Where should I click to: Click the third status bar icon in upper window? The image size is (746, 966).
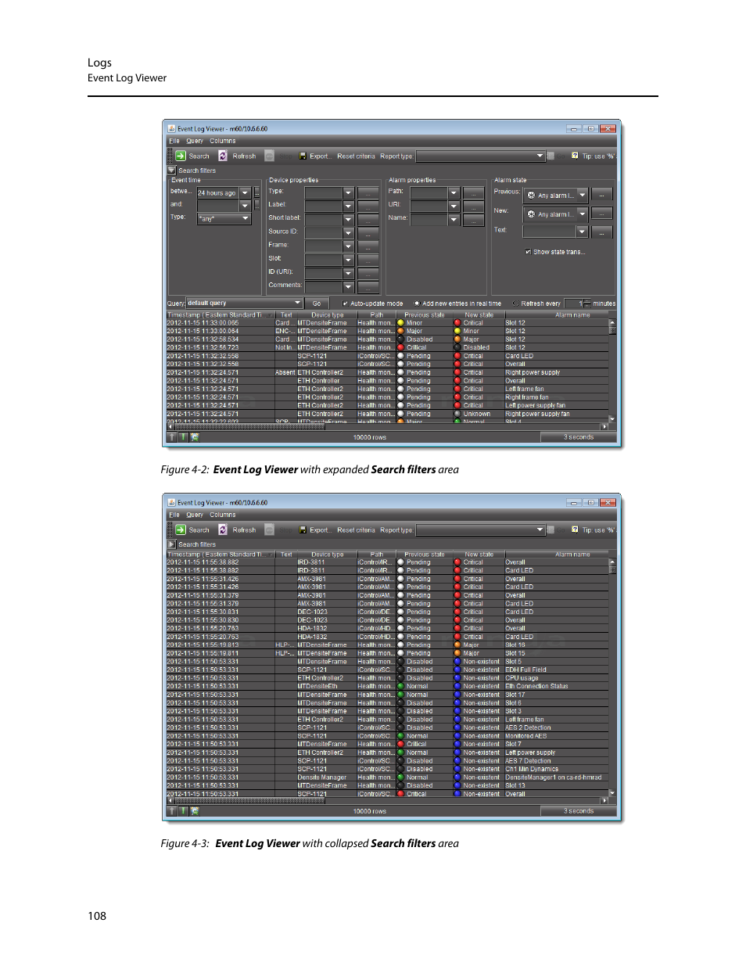coord(195,437)
